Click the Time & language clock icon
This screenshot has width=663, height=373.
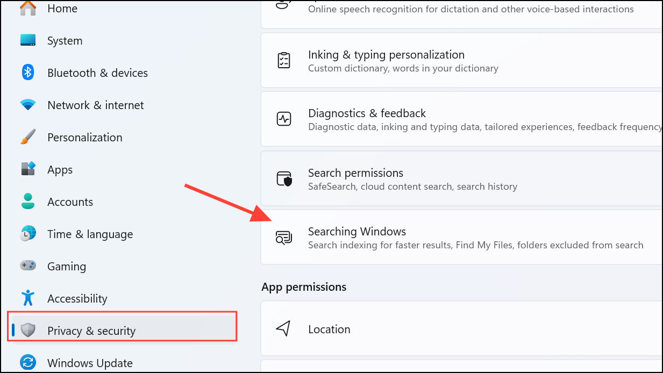(x=28, y=234)
